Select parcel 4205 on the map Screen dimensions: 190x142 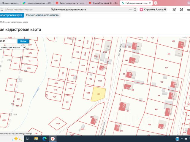pos(83,129)
